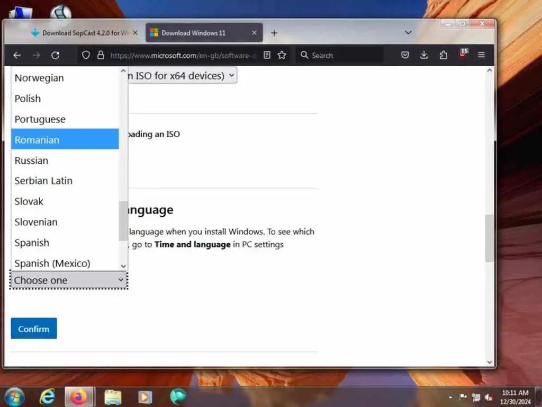542x407 pixels.
Task: Open a new tab with plus button
Action: (x=274, y=33)
